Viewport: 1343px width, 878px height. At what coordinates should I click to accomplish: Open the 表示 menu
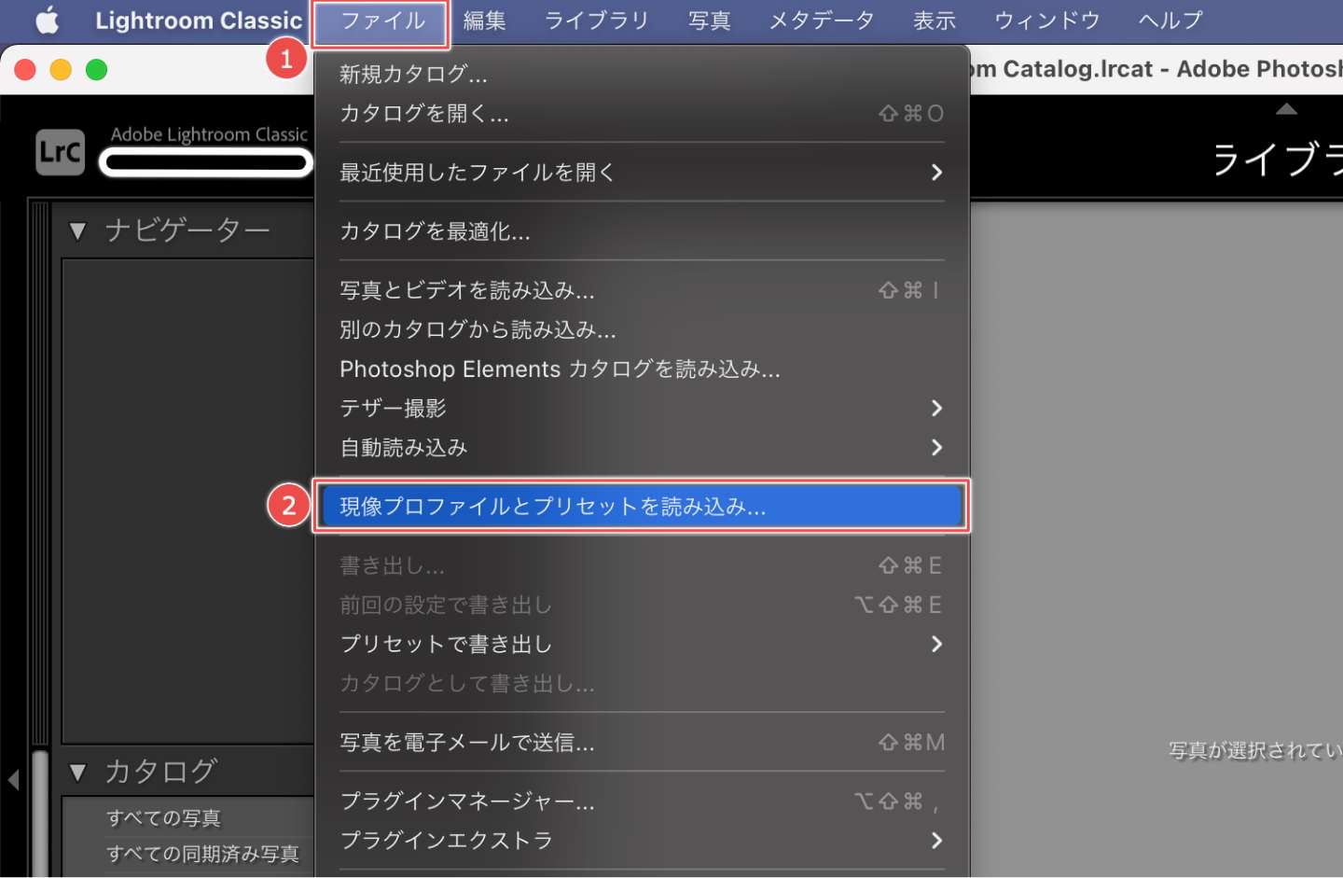pos(935,21)
